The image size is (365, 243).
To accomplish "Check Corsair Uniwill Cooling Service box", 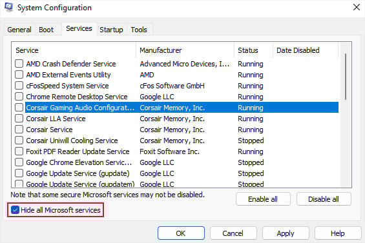I will click(x=19, y=141).
